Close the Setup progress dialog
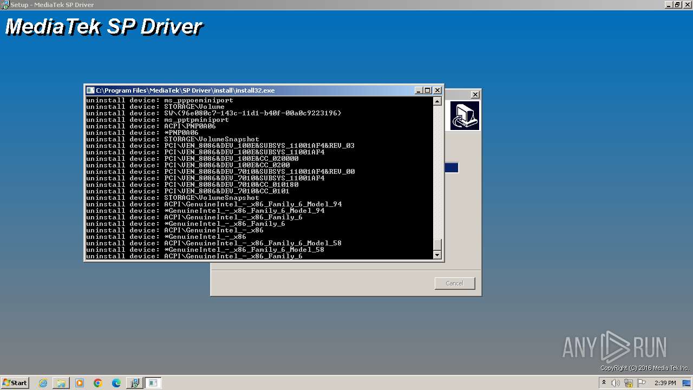Viewport: 693px width, 390px height. (x=475, y=94)
